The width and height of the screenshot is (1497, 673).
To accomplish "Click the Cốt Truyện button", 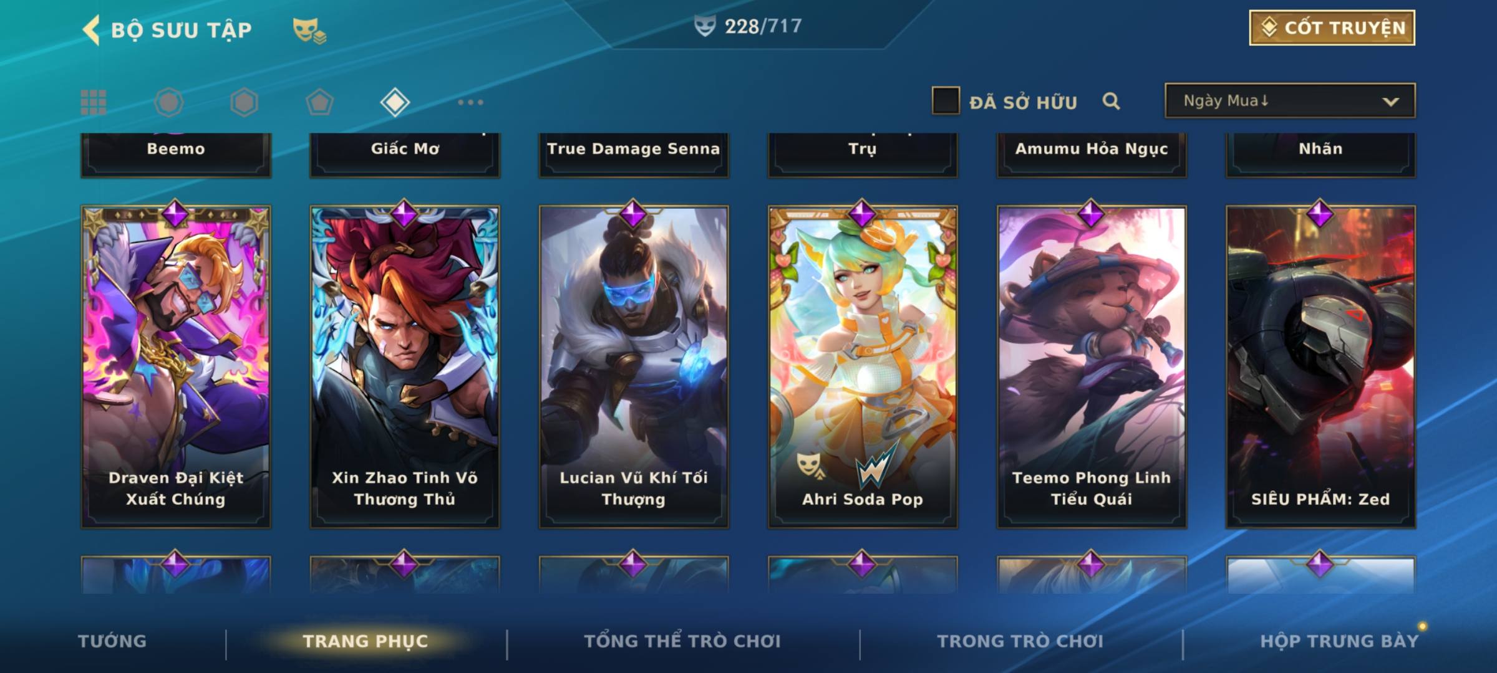I will tap(1332, 27).
